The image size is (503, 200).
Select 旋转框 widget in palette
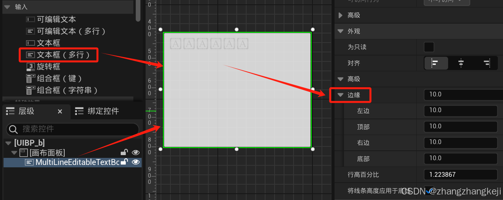tap(49, 67)
